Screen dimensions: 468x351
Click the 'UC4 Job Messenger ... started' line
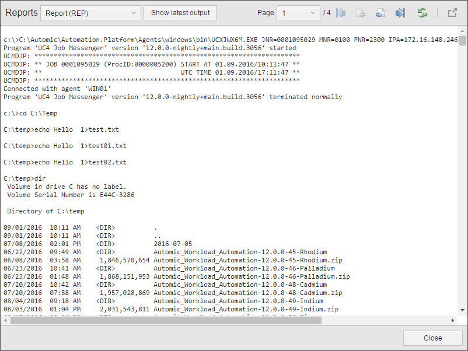(x=150, y=48)
